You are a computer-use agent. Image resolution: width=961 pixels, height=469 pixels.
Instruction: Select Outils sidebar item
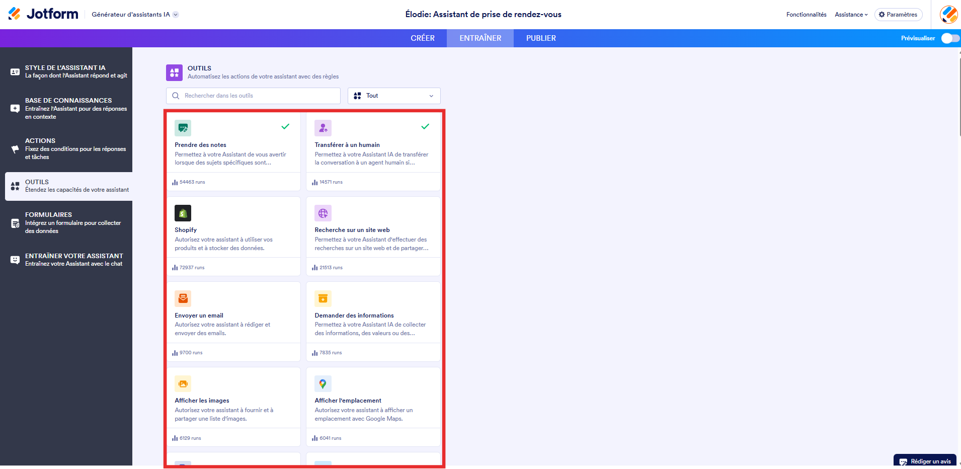tap(68, 186)
